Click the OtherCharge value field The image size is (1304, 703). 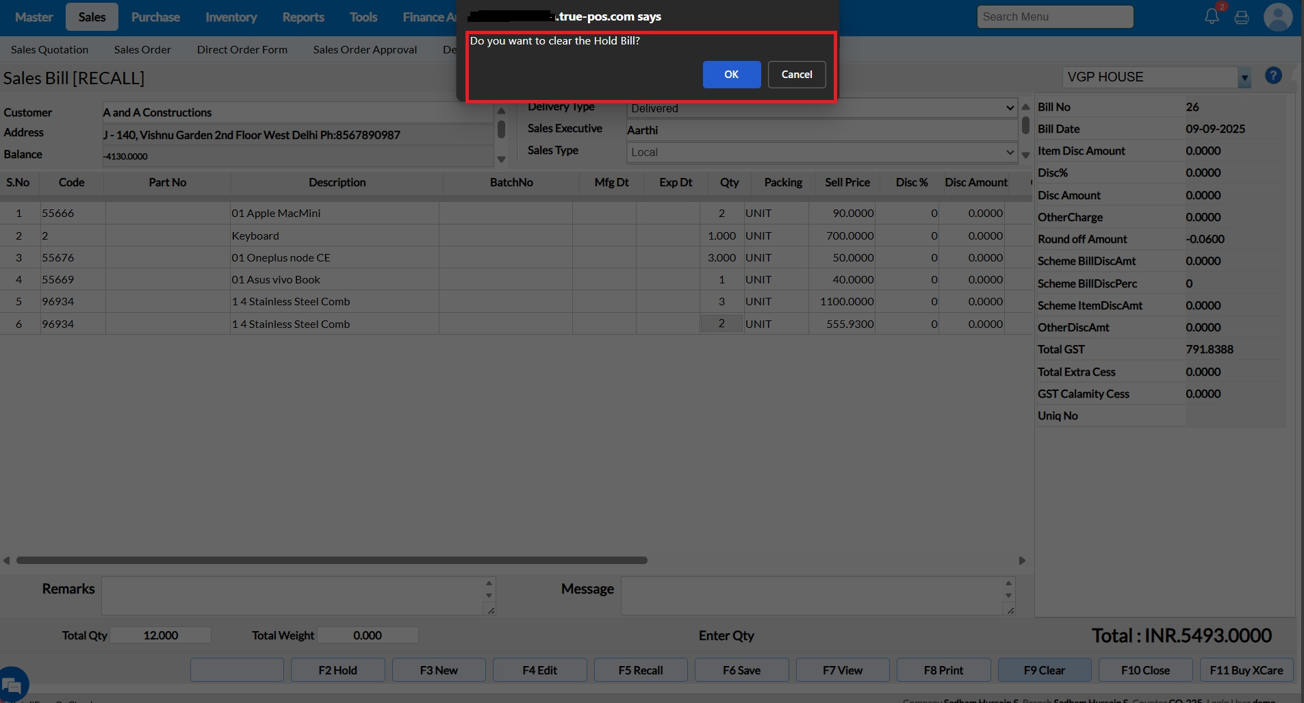[x=1235, y=217]
